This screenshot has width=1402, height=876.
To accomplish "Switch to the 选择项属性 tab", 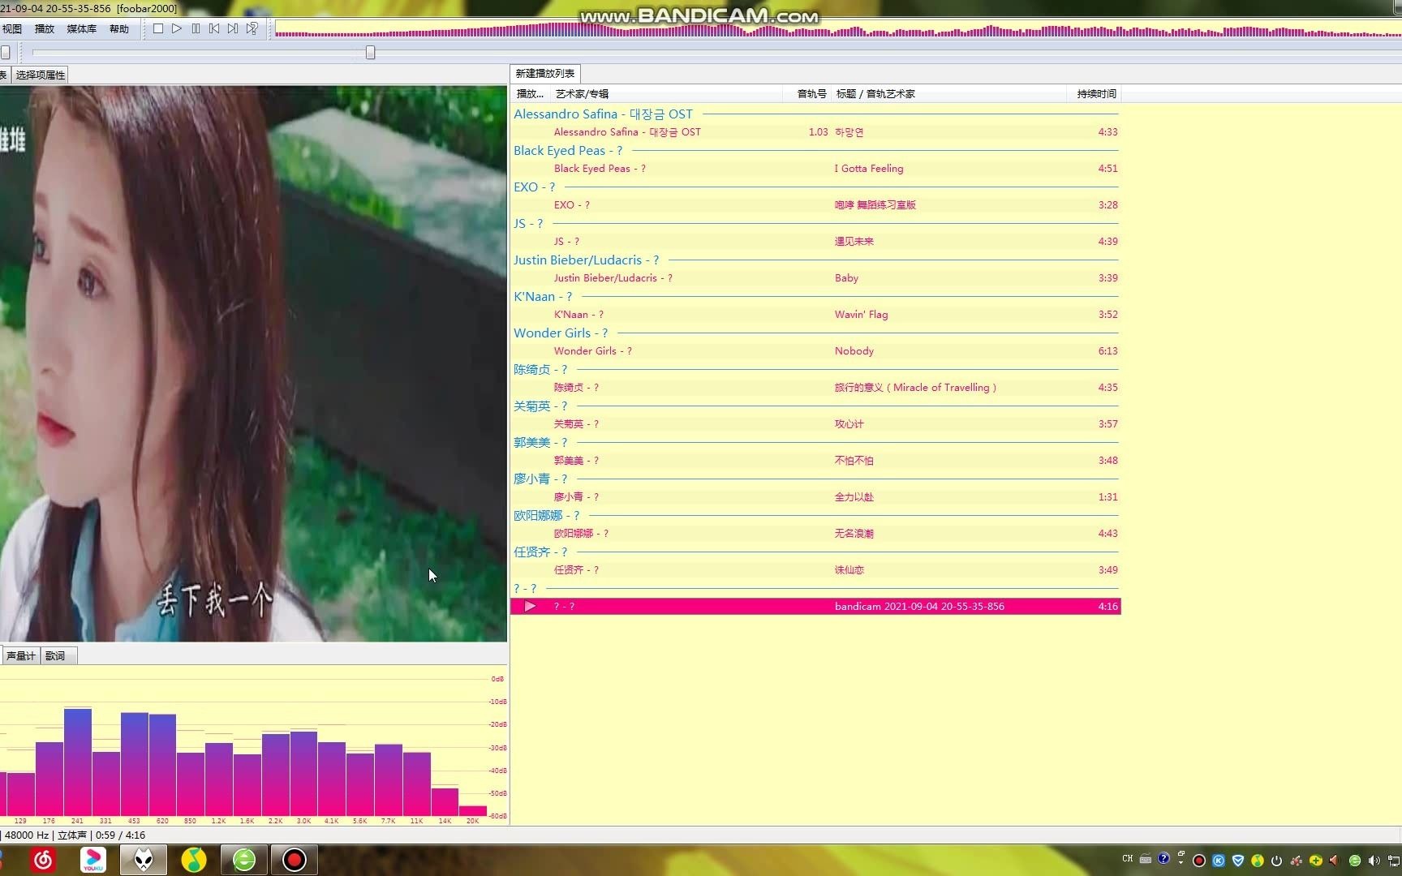I will point(41,75).
